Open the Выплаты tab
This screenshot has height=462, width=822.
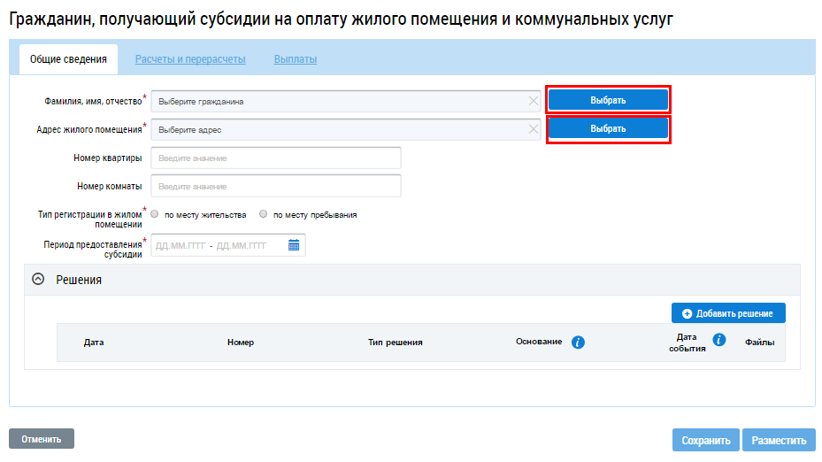point(296,59)
